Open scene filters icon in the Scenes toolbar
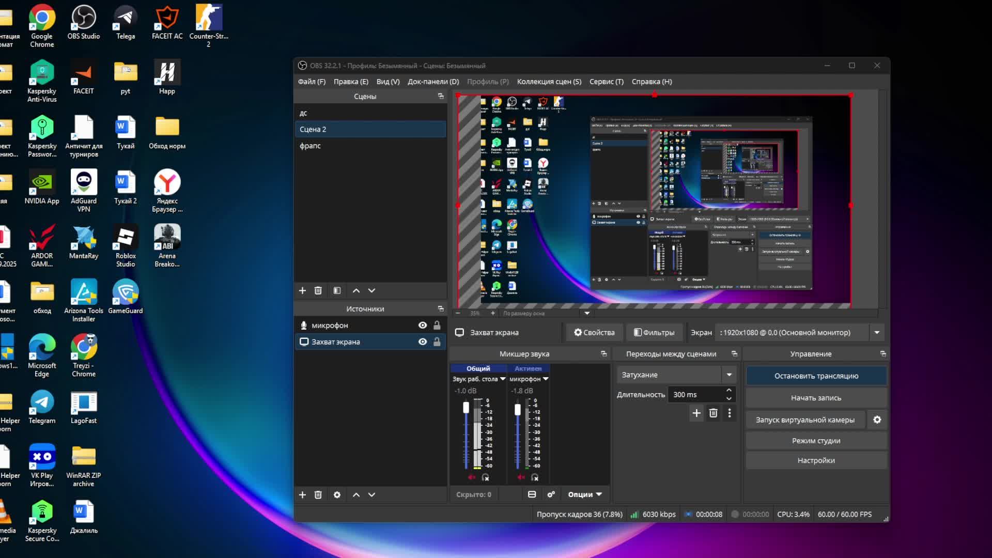 click(337, 290)
